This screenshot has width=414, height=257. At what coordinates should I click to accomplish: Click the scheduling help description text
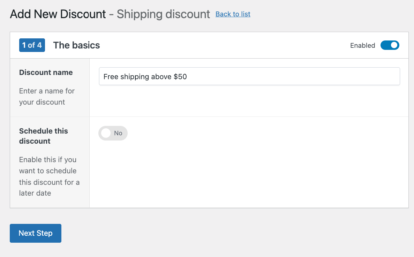coord(49,176)
